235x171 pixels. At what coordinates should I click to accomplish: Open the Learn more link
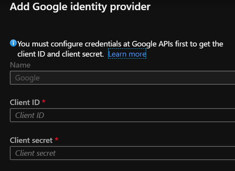coord(127,54)
